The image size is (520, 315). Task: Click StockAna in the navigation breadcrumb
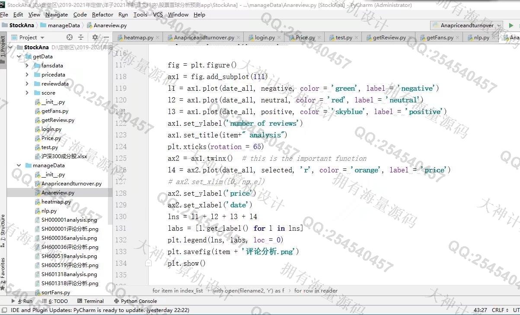tap(18, 25)
